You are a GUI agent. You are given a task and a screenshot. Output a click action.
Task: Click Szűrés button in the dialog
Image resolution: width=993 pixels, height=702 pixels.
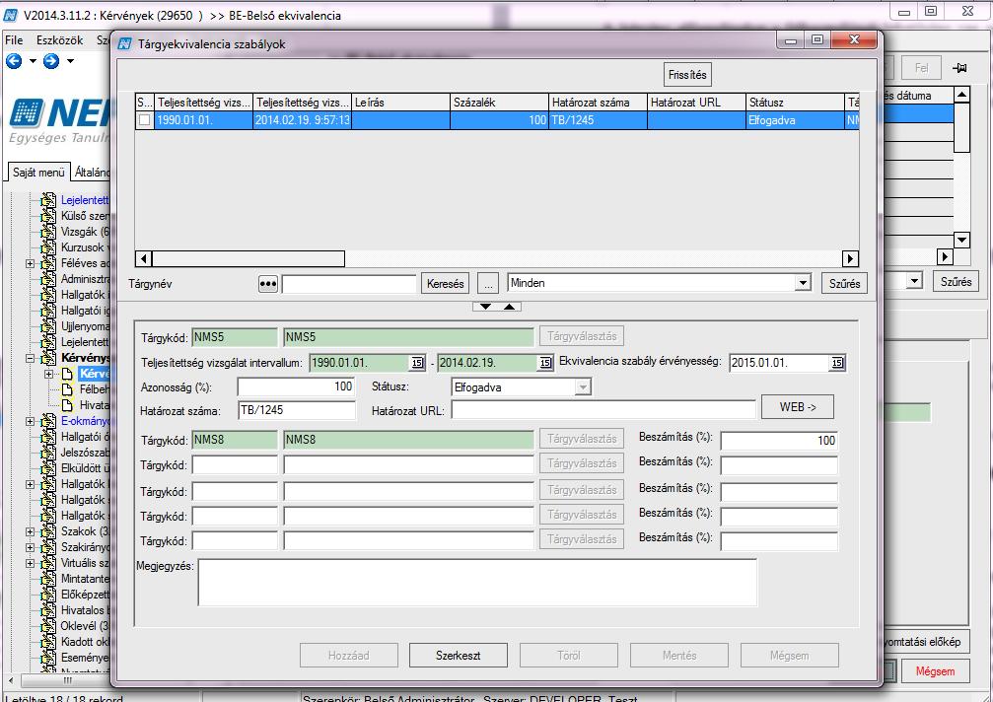tap(844, 284)
